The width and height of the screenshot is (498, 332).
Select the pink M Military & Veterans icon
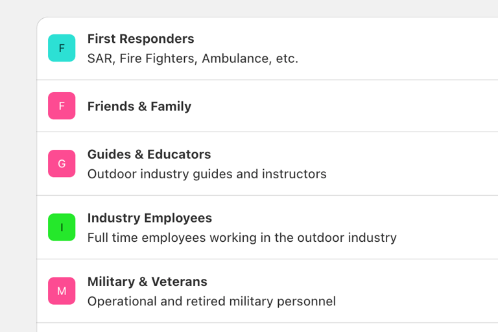pyautogui.click(x=62, y=290)
